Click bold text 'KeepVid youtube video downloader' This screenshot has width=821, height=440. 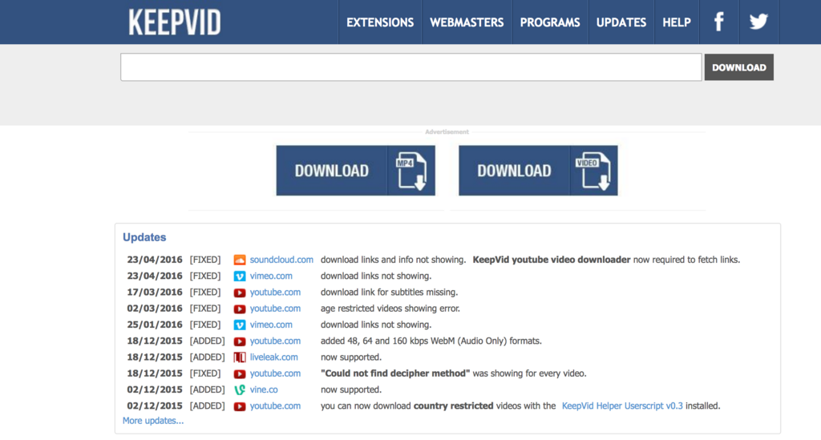pyautogui.click(x=552, y=260)
